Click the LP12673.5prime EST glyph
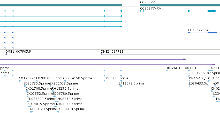This screenshot has width=220, height=113. pyautogui.click(x=120, y=86)
